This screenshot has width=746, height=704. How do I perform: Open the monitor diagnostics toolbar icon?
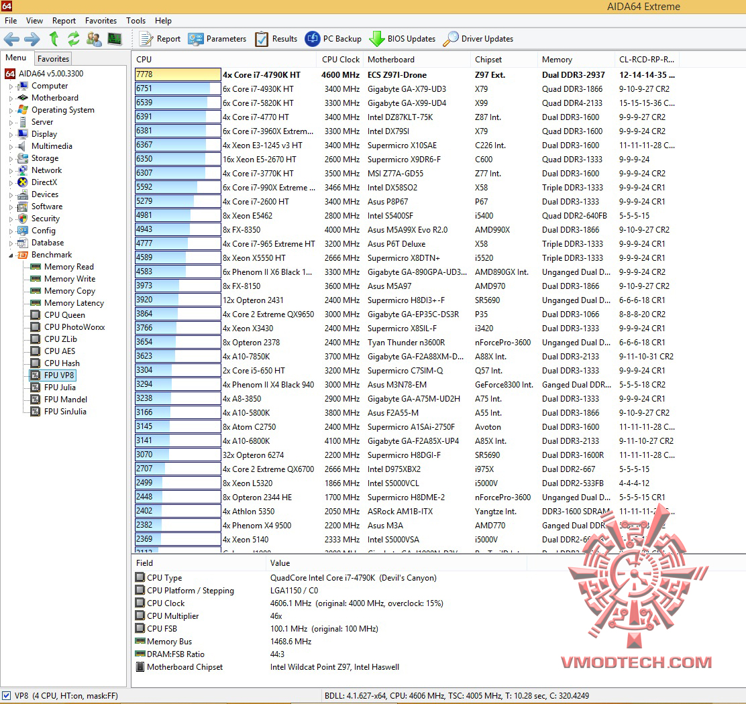coord(115,39)
